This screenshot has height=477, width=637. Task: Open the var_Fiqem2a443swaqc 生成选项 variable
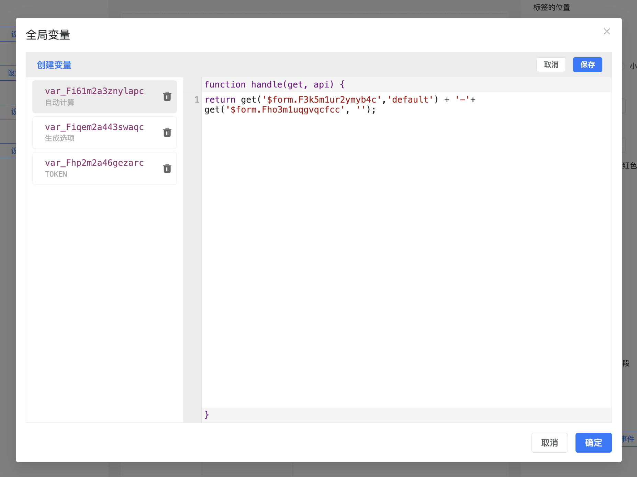coord(94,132)
